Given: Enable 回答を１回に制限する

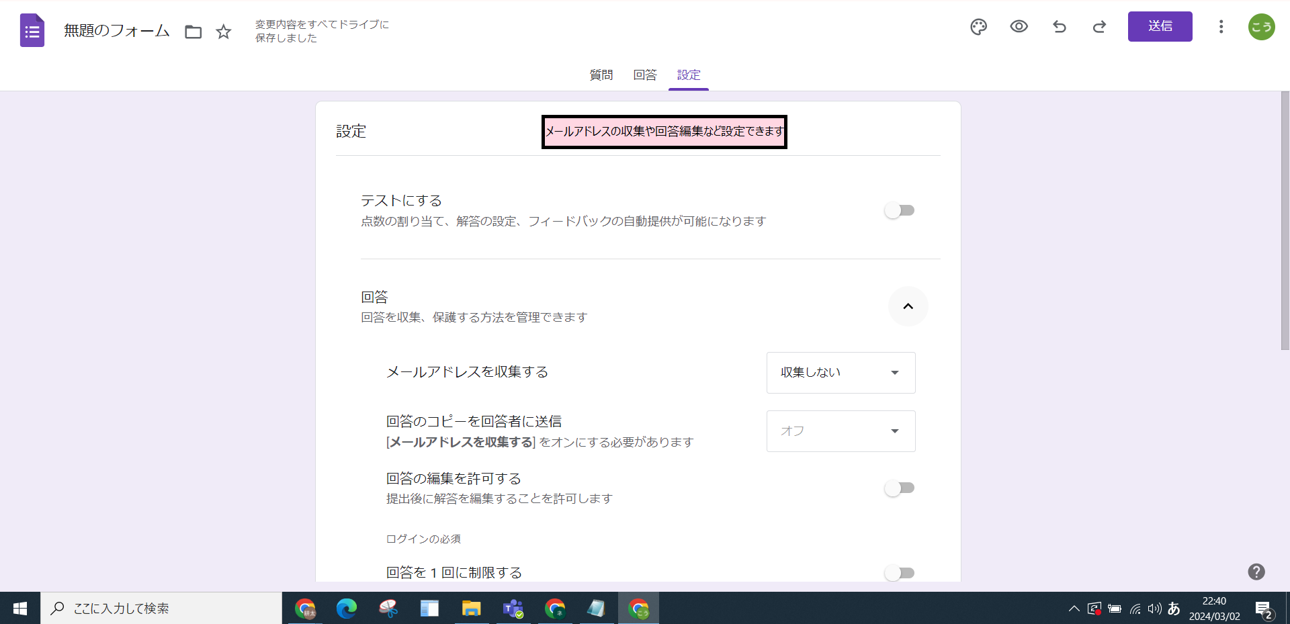Looking at the screenshot, I should tap(900, 573).
